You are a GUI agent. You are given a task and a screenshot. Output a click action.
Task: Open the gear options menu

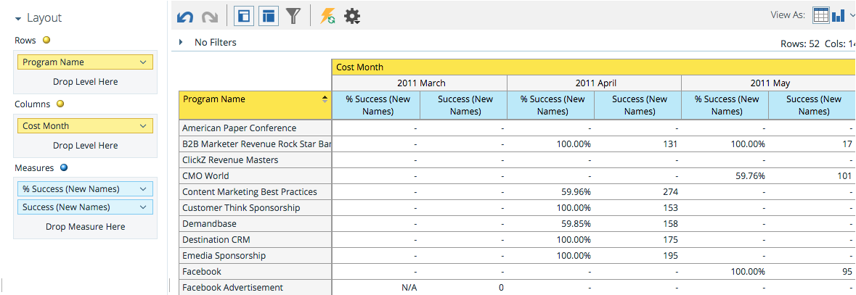pyautogui.click(x=352, y=16)
